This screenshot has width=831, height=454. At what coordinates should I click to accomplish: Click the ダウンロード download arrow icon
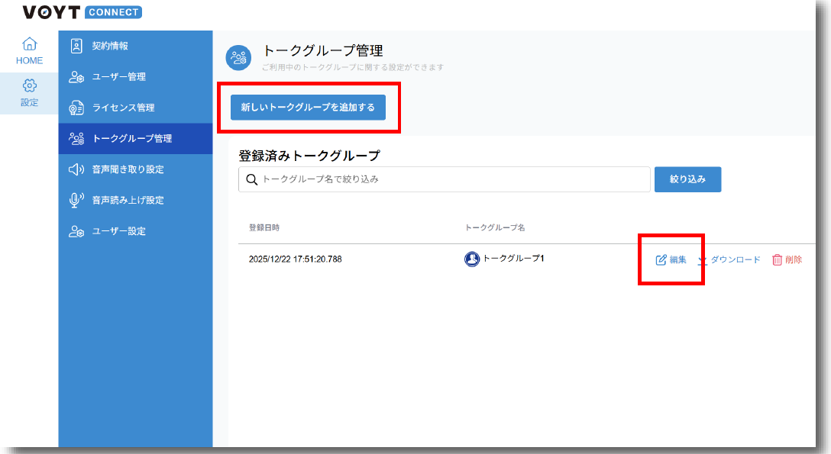(x=703, y=259)
